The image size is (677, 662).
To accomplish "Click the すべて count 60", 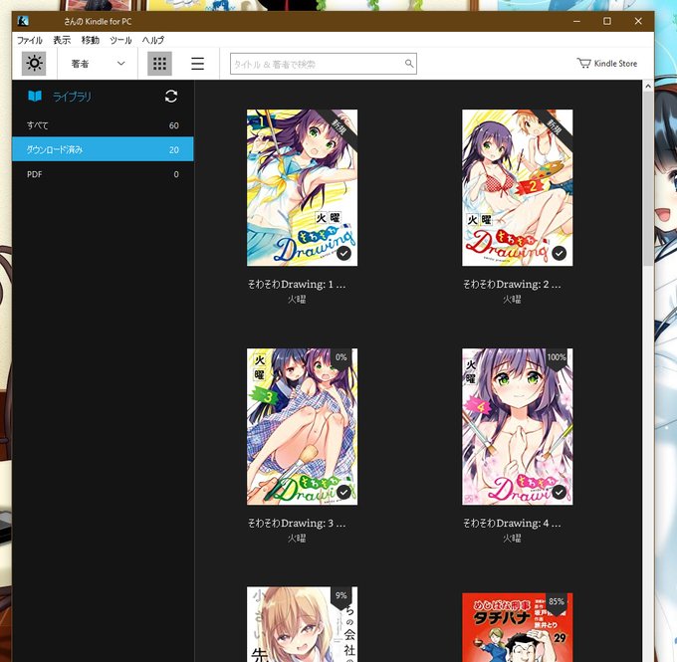I will [174, 125].
